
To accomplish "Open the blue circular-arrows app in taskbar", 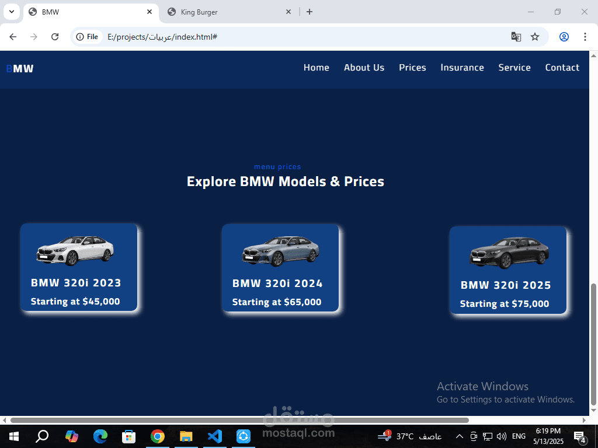I will (x=244, y=436).
